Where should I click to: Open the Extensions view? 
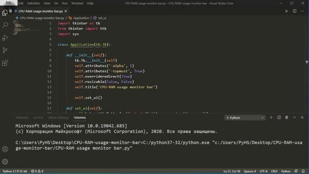tap(5, 63)
